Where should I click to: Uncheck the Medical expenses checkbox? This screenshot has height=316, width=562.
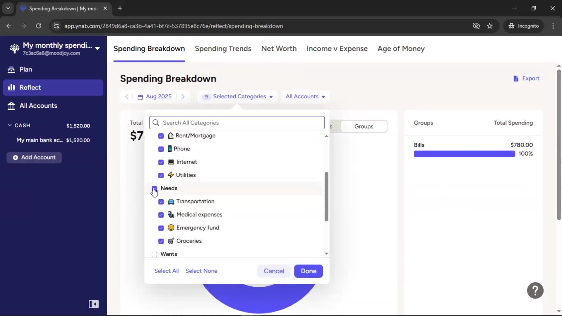tap(161, 215)
